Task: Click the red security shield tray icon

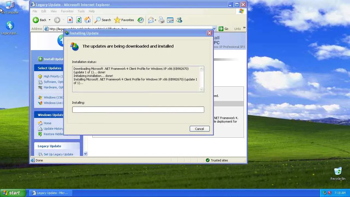Action: (x=329, y=193)
